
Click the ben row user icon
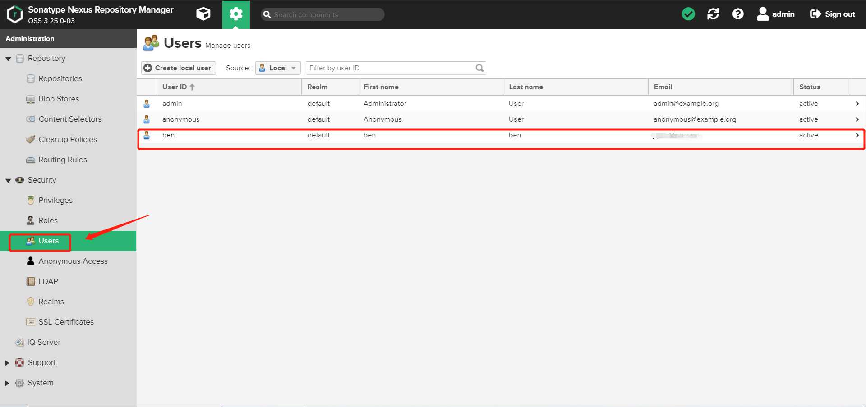pos(147,135)
